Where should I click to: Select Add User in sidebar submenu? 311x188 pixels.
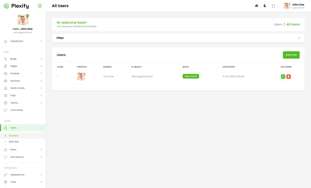pyautogui.click(x=14, y=142)
